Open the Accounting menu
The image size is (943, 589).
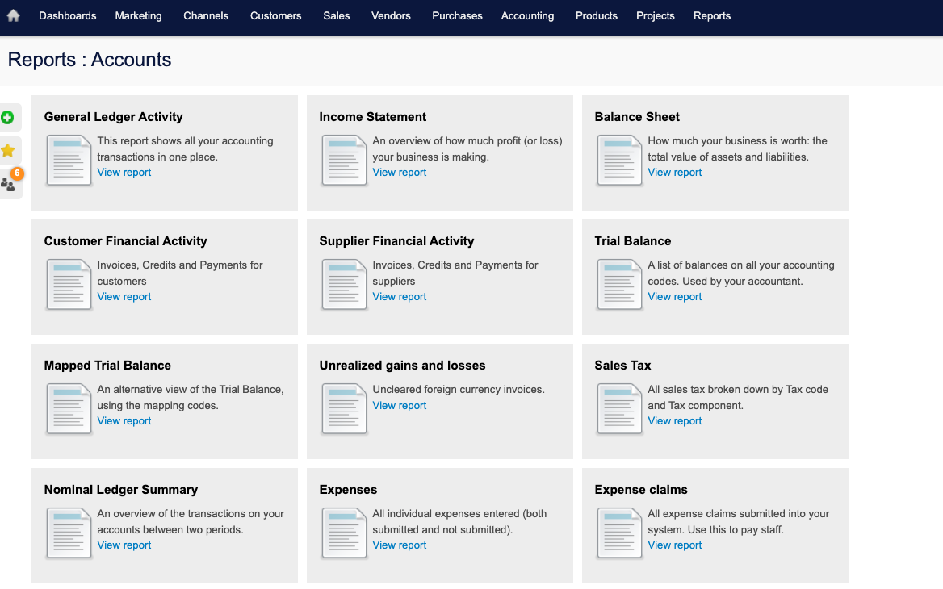pos(527,15)
